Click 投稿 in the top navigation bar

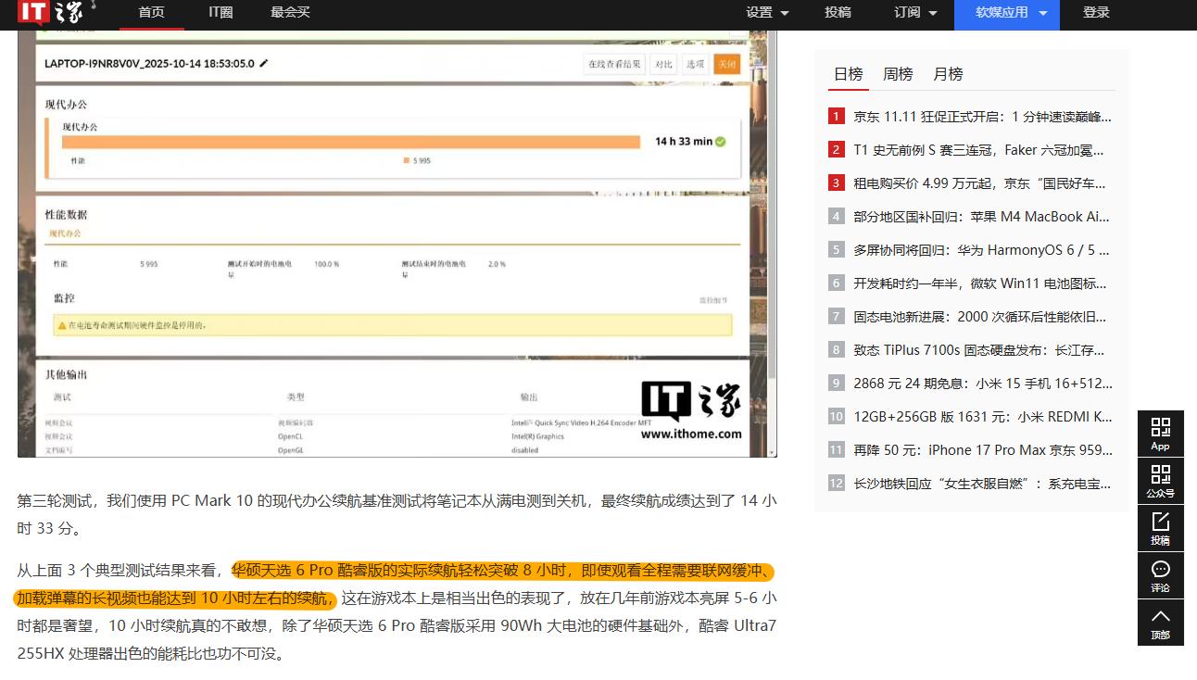pyautogui.click(x=838, y=13)
